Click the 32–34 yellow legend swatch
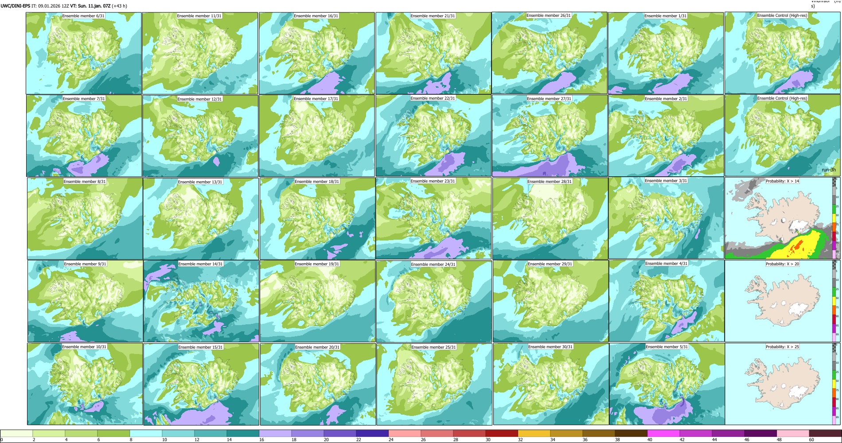This screenshot has width=842, height=443. click(x=534, y=433)
